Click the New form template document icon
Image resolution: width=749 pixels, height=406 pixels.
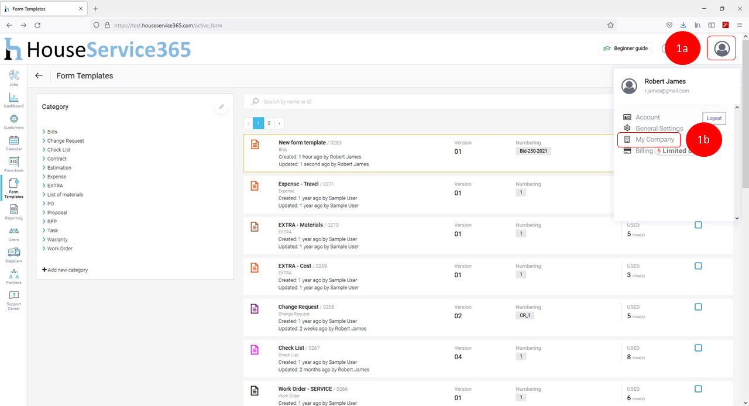[255, 144]
